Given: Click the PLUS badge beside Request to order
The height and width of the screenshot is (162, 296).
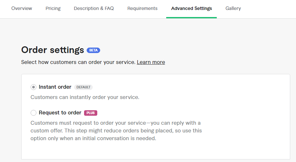Looking at the screenshot, I should (x=91, y=113).
